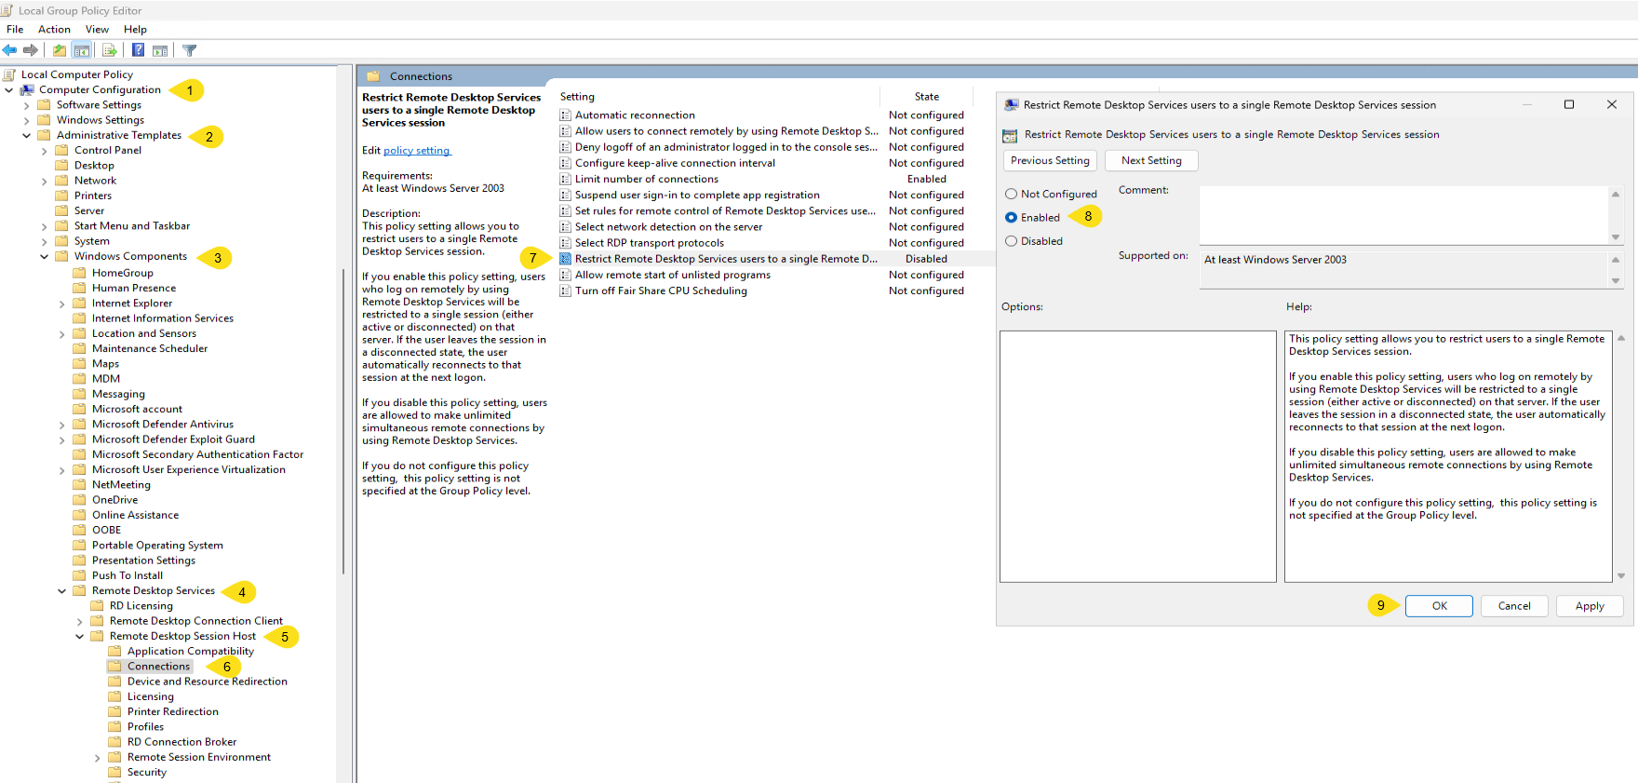The image size is (1638, 783).
Task: Click the State column header
Action: (x=927, y=97)
